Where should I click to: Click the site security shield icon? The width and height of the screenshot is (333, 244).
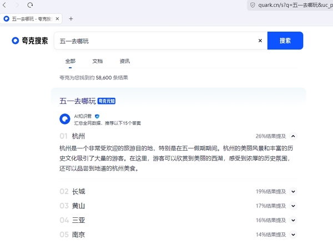(253, 5)
